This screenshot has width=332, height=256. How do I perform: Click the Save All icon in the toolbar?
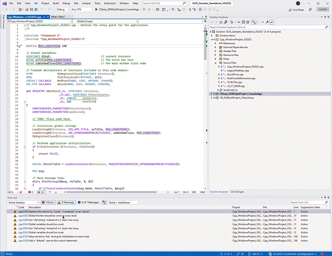(x=36, y=9)
